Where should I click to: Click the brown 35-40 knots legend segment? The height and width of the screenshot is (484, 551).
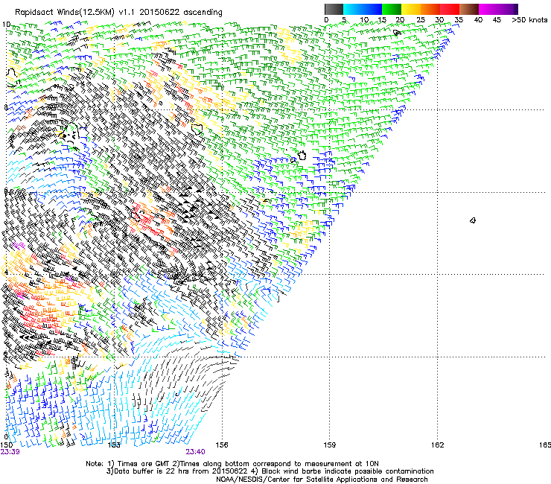pyautogui.click(x=469, y=9)
